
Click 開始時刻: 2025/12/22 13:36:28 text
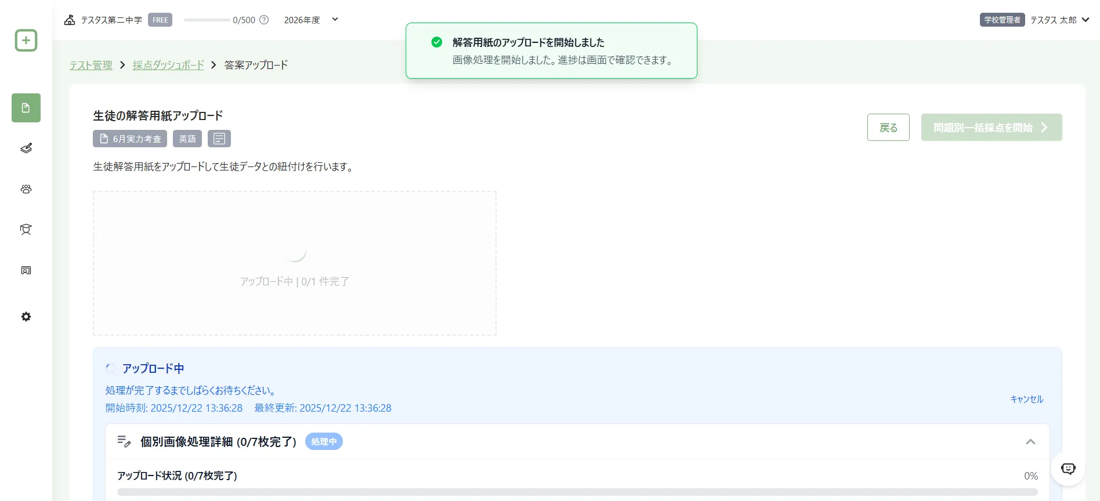174,408
